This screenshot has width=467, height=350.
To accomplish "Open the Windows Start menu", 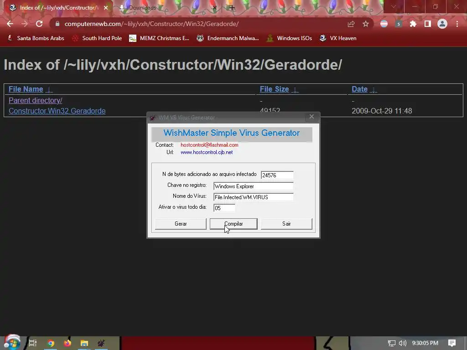I will point(12,343).
